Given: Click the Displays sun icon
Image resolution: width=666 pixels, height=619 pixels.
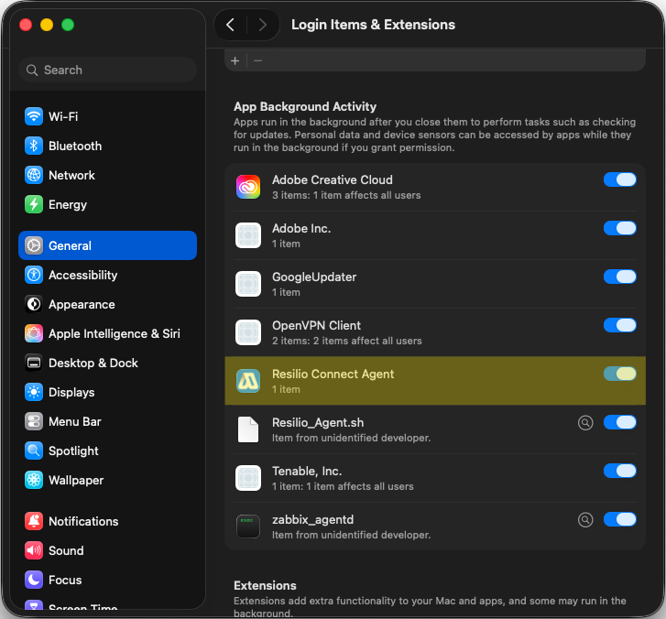Looking at the screenshot, I should [x=34, y=392].
